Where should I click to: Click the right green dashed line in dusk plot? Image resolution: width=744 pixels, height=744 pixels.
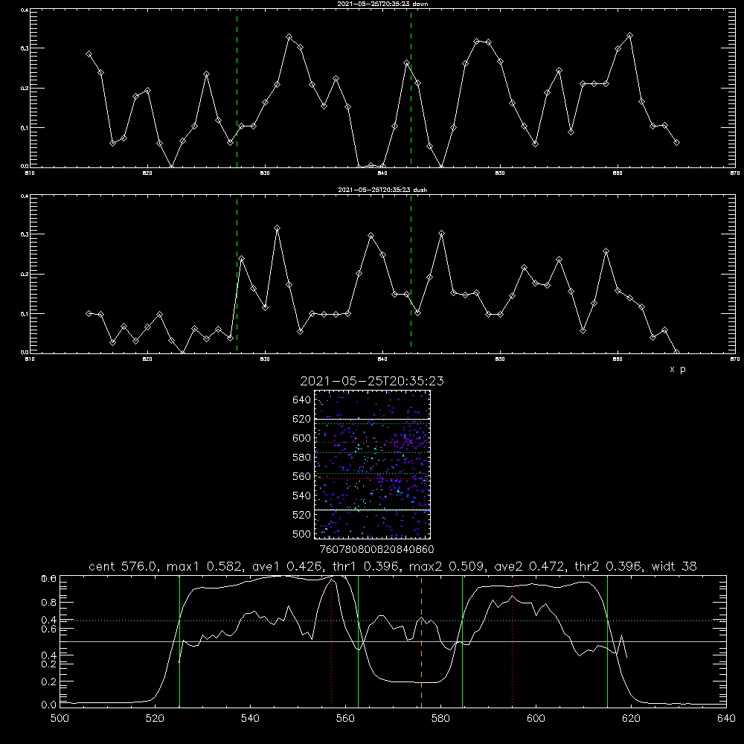(411, 274)
